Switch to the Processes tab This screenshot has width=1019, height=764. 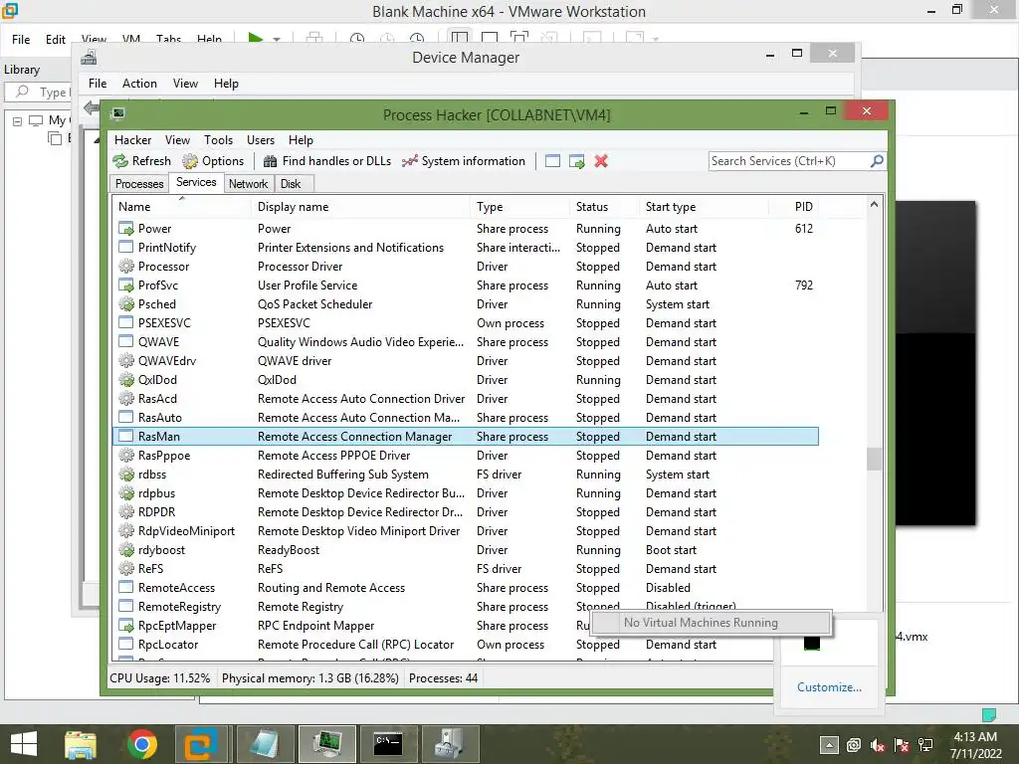coord(139,184)
